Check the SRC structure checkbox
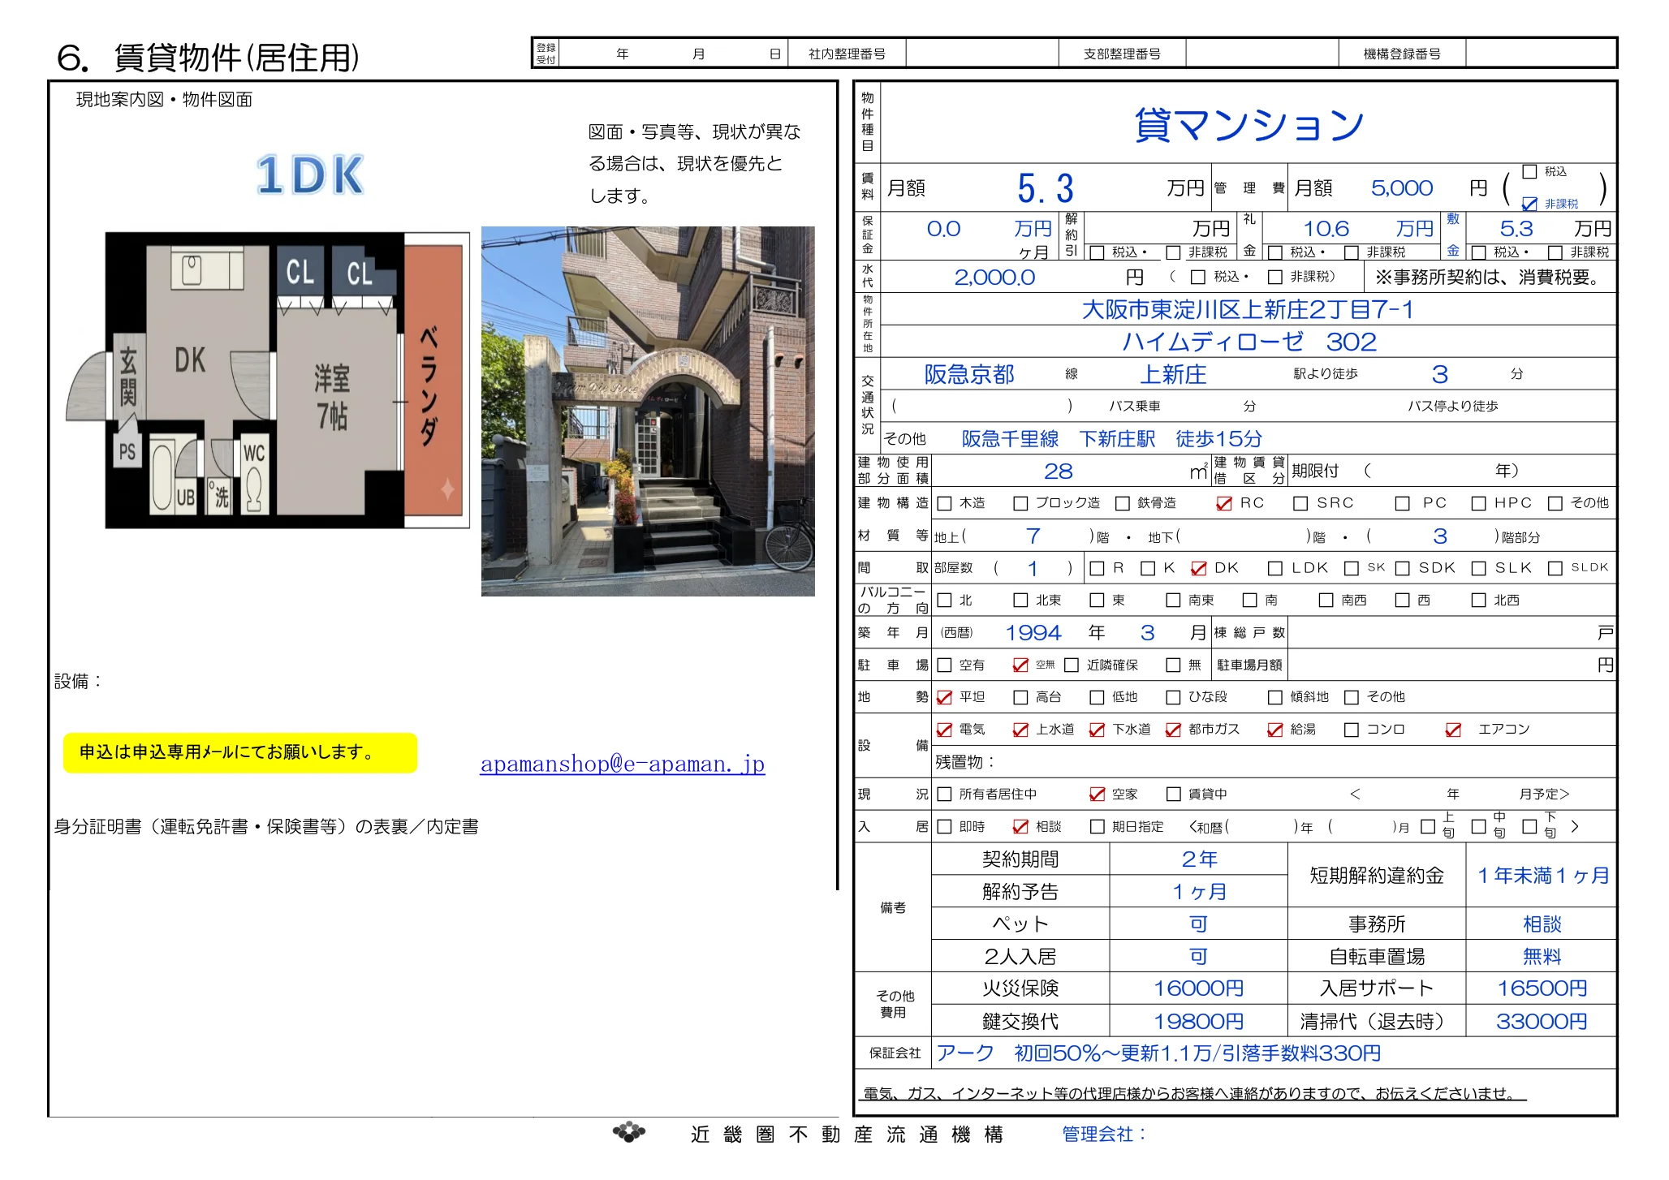Image resolution: width=1669 pixels, height=1180 pixels. pos(1300,503)
